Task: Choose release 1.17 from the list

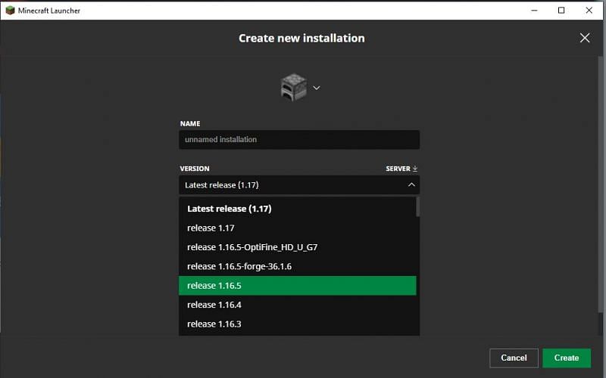Action: tap(297, 228)
